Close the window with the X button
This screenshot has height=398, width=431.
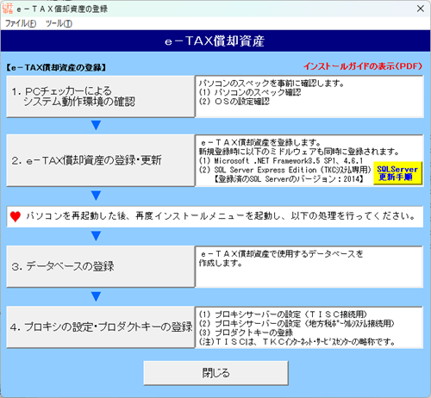[421, 9]
